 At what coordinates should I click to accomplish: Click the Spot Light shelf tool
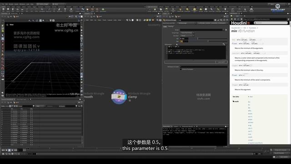tap(161, 10)
